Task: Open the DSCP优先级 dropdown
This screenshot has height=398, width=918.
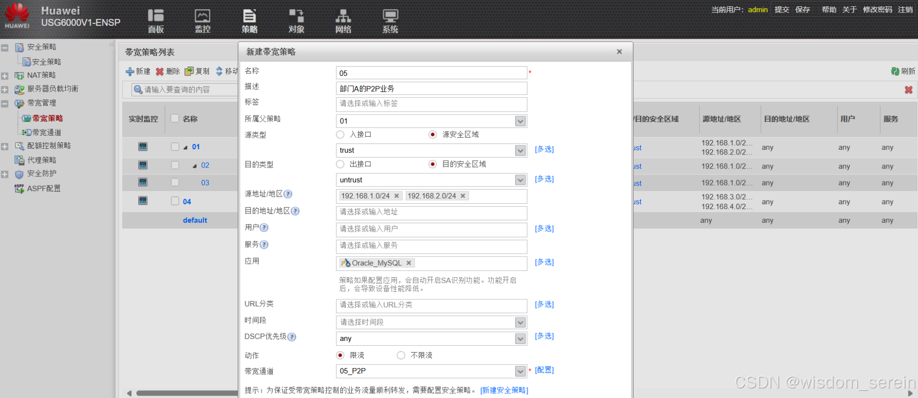Action: click(x=520, y=339)
